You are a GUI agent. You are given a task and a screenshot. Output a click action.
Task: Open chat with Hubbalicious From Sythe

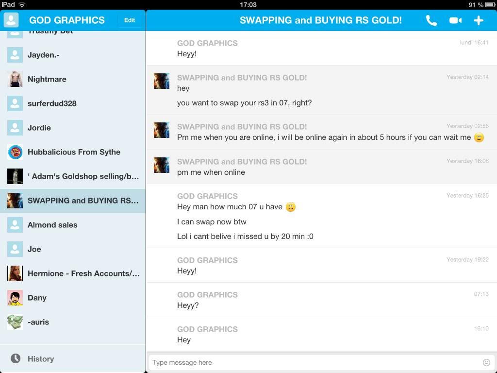(x=74, y=152)
